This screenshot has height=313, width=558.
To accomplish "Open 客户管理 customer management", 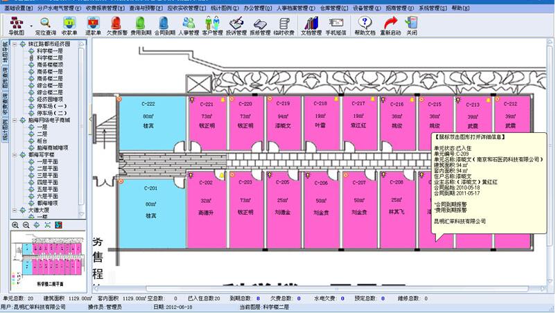I will tap(212, 26).
